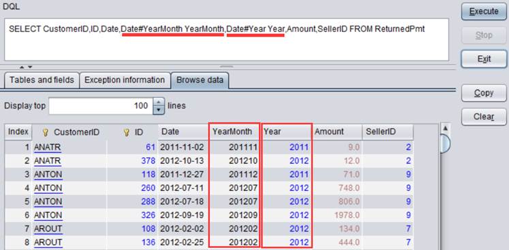Open AROUT link in row 7
The width and height of the screenshot is (509, 250).
pos(48,229)
